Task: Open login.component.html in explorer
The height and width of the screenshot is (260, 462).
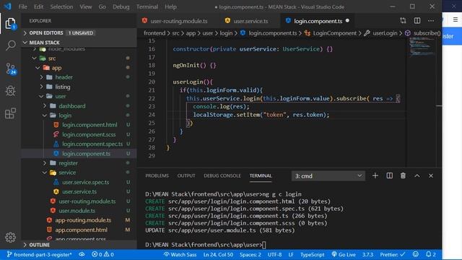Action: coord(79,125)
